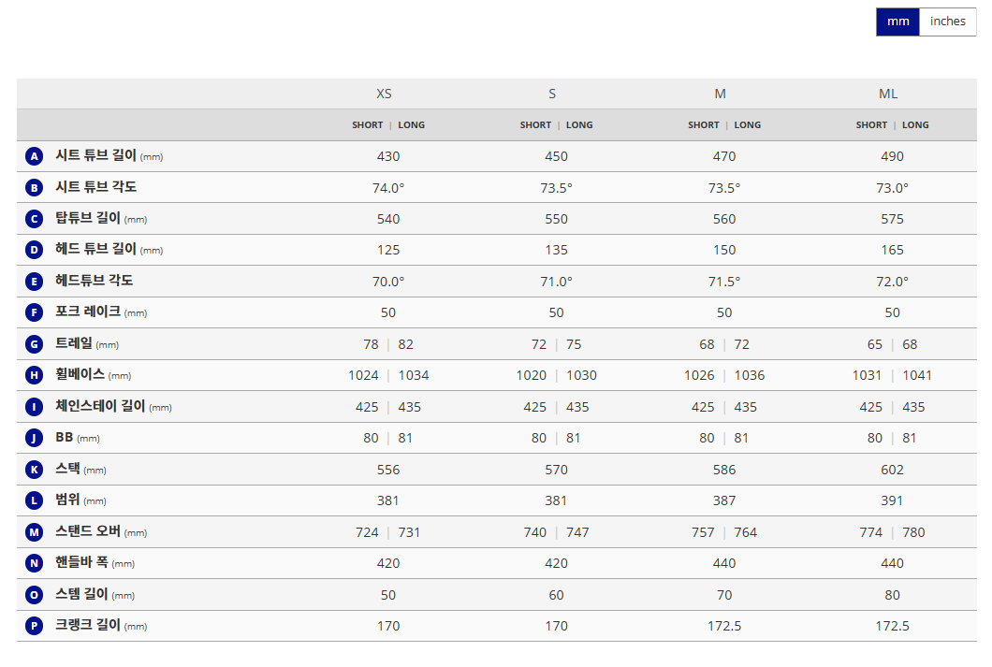This screenshot has height=667, width=992.
Task: Click SHORT under the XS column
Action: (368, 125)
